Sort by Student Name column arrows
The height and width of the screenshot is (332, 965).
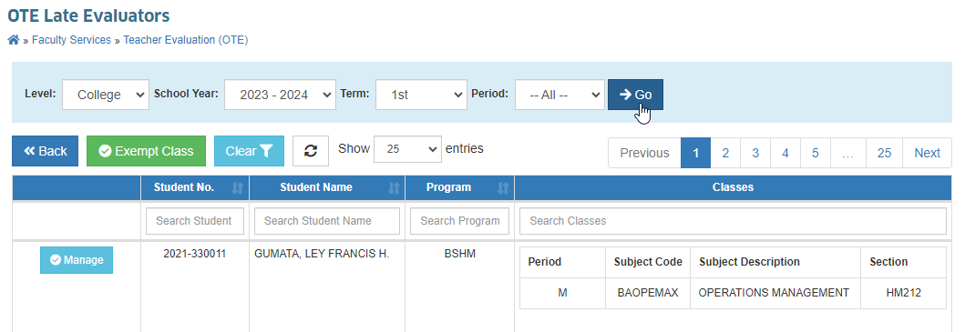pos(394,188)
